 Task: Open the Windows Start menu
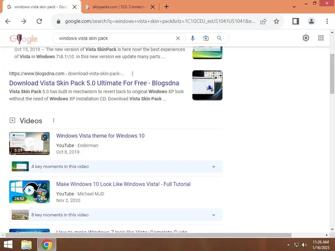[x=8, y=244]
